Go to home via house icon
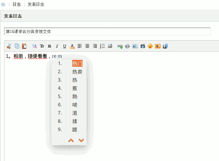219x161 pixels. click(3, 4)
